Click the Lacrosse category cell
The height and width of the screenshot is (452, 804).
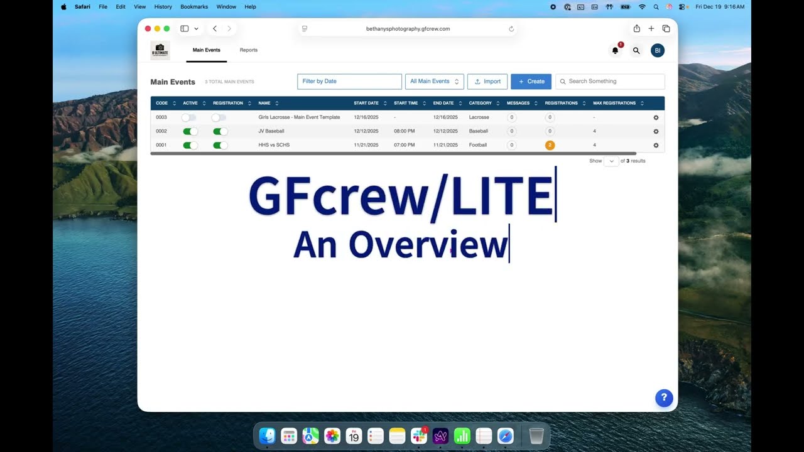pyautogui.click(x=479, y=117)
